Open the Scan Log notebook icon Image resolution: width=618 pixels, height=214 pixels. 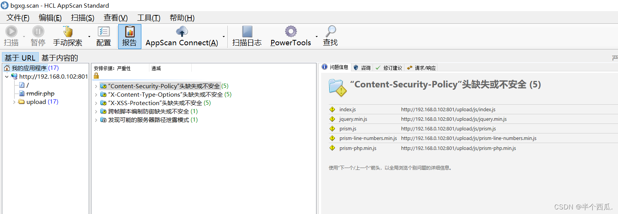click(x=247, y=31)
